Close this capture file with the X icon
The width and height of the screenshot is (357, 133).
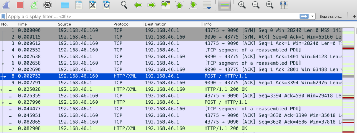[x=93, y=5]
